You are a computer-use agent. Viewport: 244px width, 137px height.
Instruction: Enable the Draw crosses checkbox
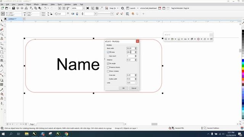(108, 71)
